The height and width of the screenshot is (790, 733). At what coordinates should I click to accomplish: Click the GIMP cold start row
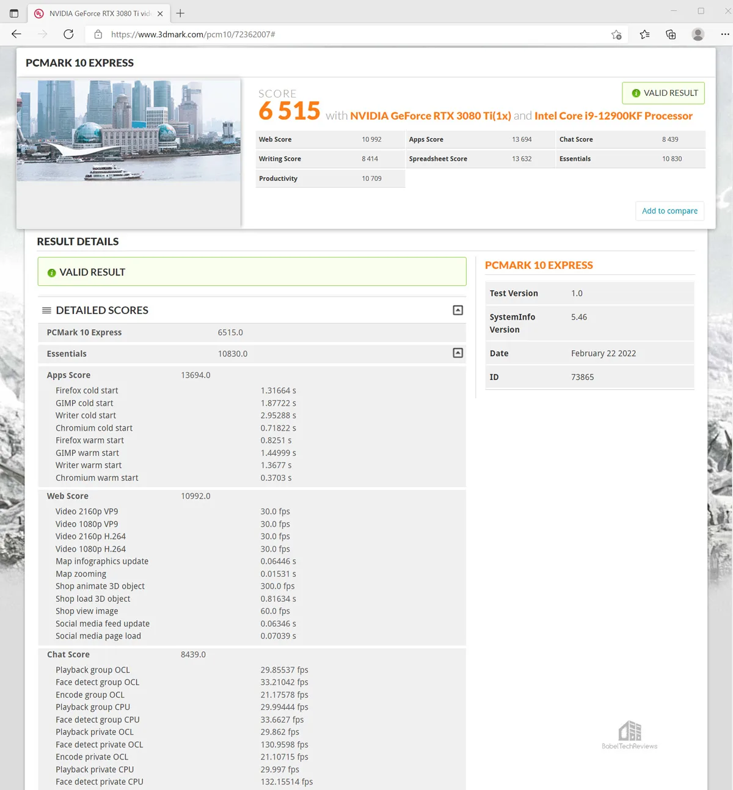(x=252, y=403)
